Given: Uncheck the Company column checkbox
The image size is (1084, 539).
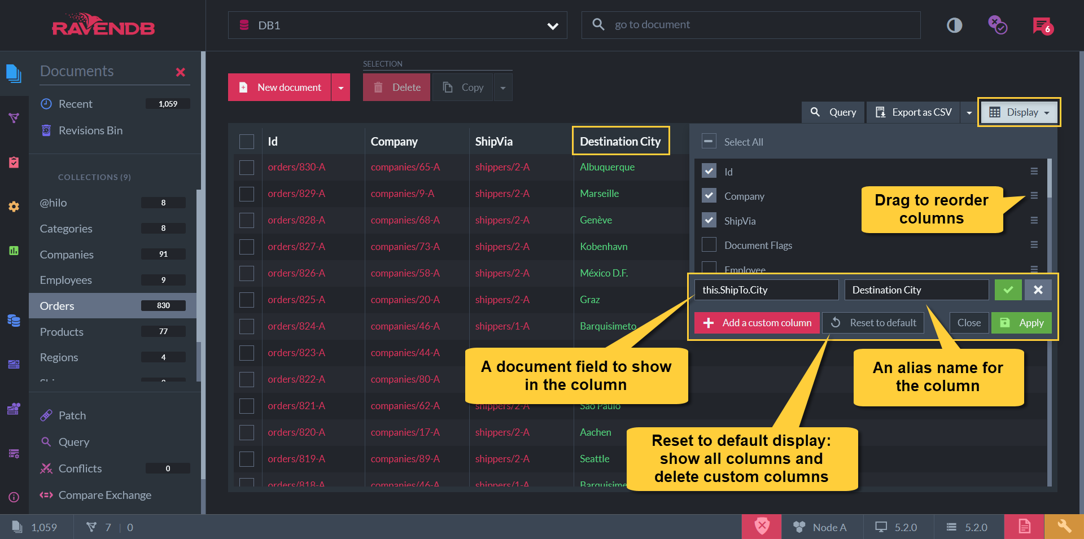Looking at the screenshot, I should (709, 195).
